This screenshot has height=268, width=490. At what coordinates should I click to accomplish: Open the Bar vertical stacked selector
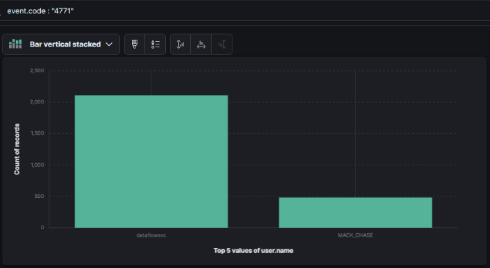[x=61, y=44]
